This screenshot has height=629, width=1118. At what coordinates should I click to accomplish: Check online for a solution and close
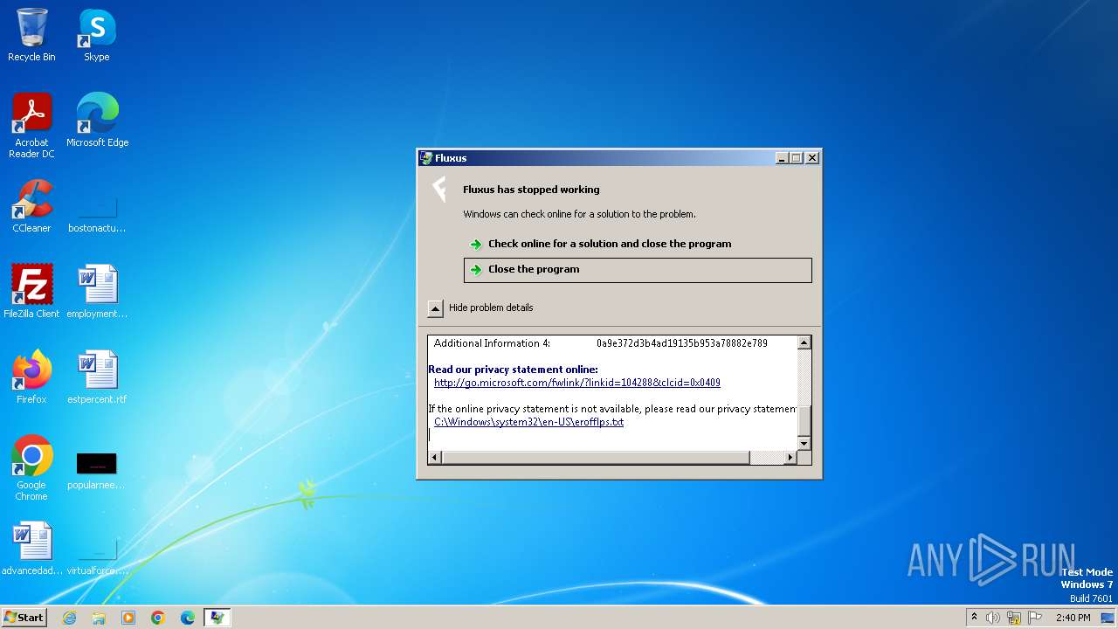click(609, 244)
